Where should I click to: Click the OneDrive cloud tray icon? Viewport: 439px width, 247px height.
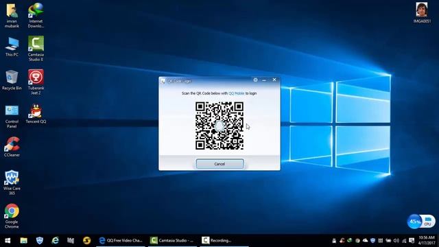(365, 241)
